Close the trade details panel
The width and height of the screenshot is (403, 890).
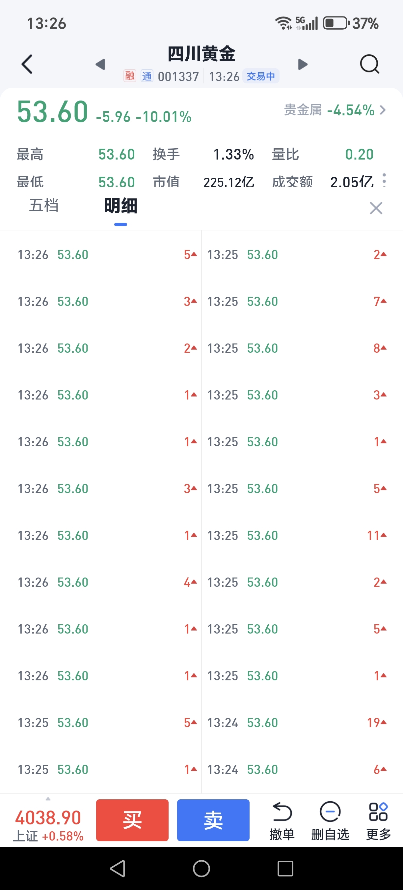pos(376,208)
